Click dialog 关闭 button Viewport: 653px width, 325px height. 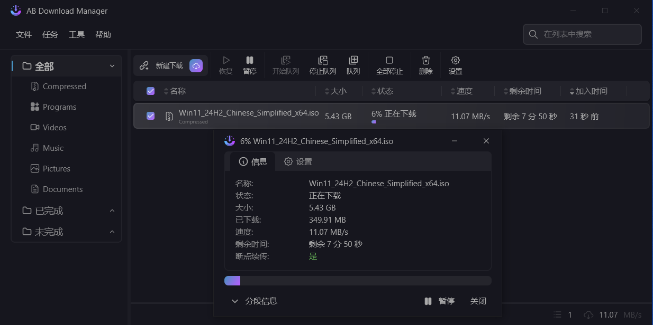pos(478,301)
